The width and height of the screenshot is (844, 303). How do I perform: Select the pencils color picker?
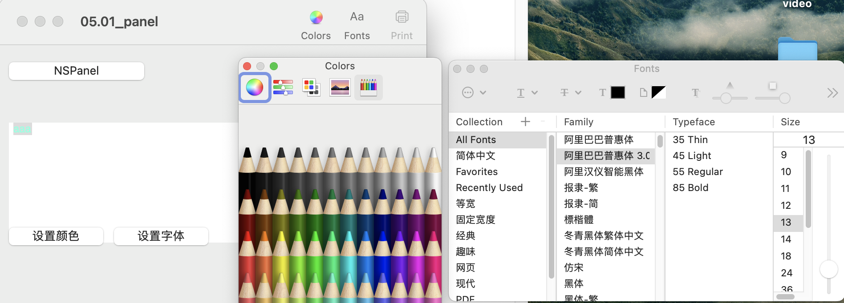369,88
